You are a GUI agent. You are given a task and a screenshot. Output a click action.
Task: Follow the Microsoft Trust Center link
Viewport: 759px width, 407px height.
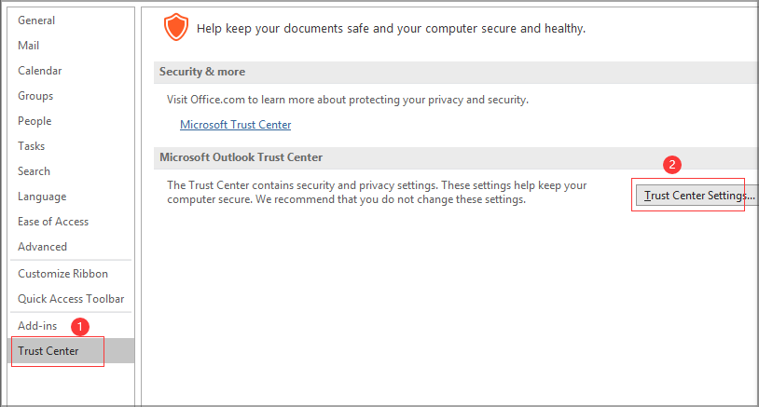[x=235, y=125]
